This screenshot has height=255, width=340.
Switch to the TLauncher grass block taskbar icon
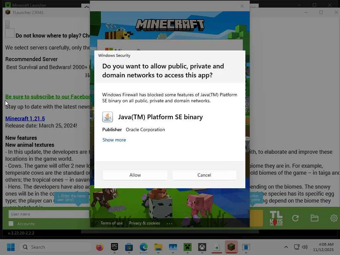[x=231, y=247]
